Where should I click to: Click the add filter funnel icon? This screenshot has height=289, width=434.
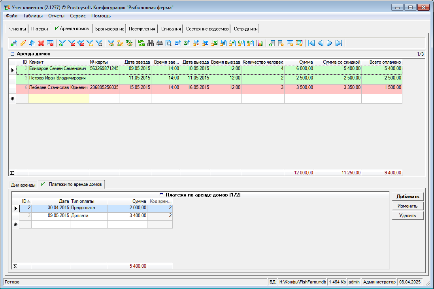(x=62, y=43)
